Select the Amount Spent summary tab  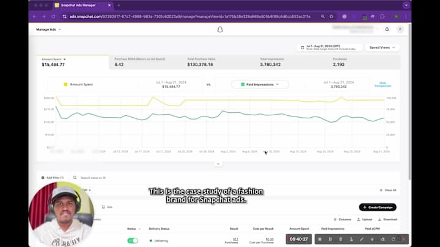tap(73, 62)
